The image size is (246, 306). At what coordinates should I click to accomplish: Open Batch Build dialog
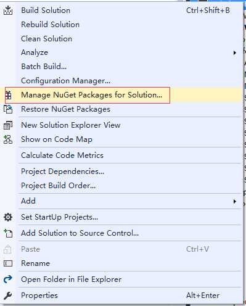[44, 67]
